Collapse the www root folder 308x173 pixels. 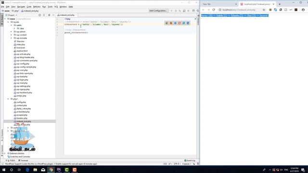(5, 19)
